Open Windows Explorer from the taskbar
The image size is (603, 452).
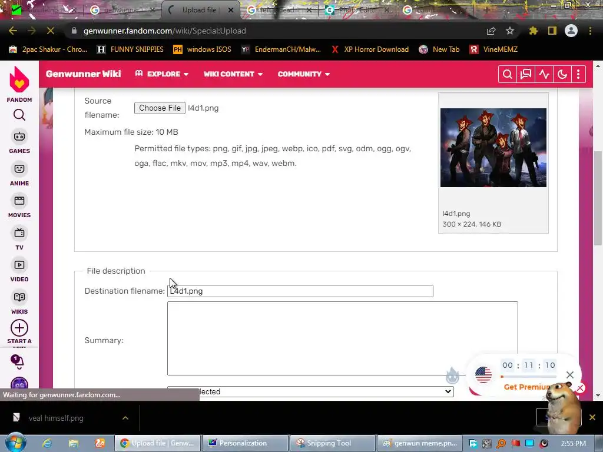[74, 443]
